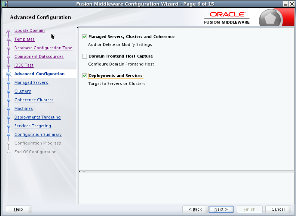This screenshot has height=216, width=296.
Task: Click Managed Servers, Clusters and Coherence label
Action: coord(131,37)
